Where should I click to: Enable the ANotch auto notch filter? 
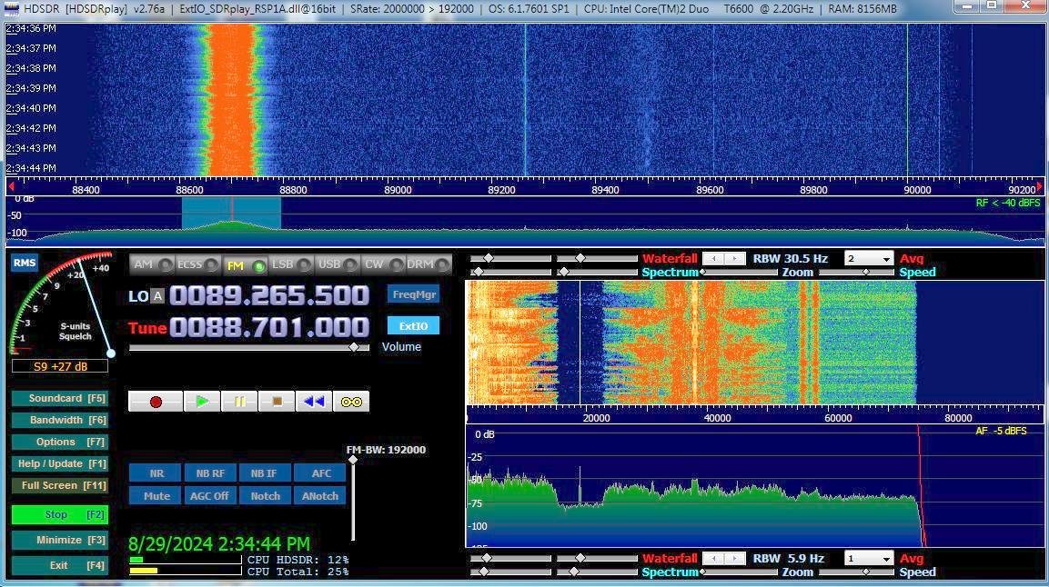[320, 495]
